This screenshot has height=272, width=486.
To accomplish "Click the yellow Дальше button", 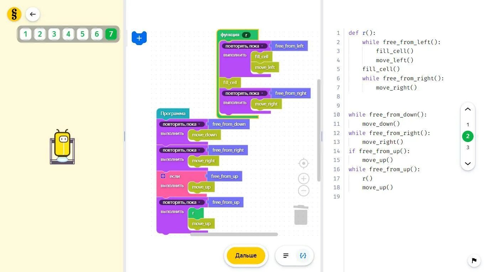I will 246,256.
